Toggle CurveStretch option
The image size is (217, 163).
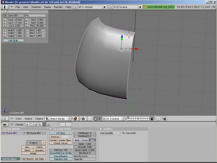click(61, 156)
